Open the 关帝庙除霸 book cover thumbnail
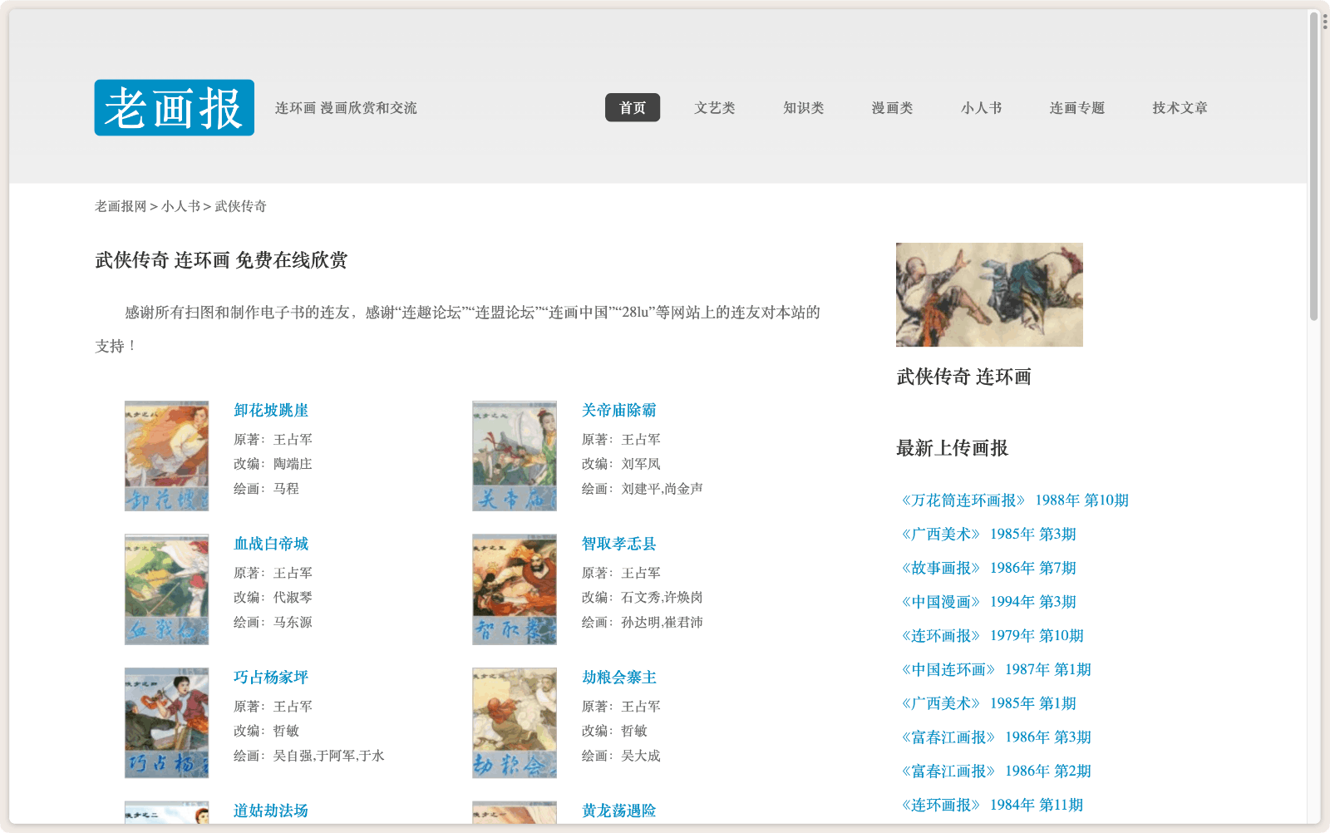 (514, 456)
